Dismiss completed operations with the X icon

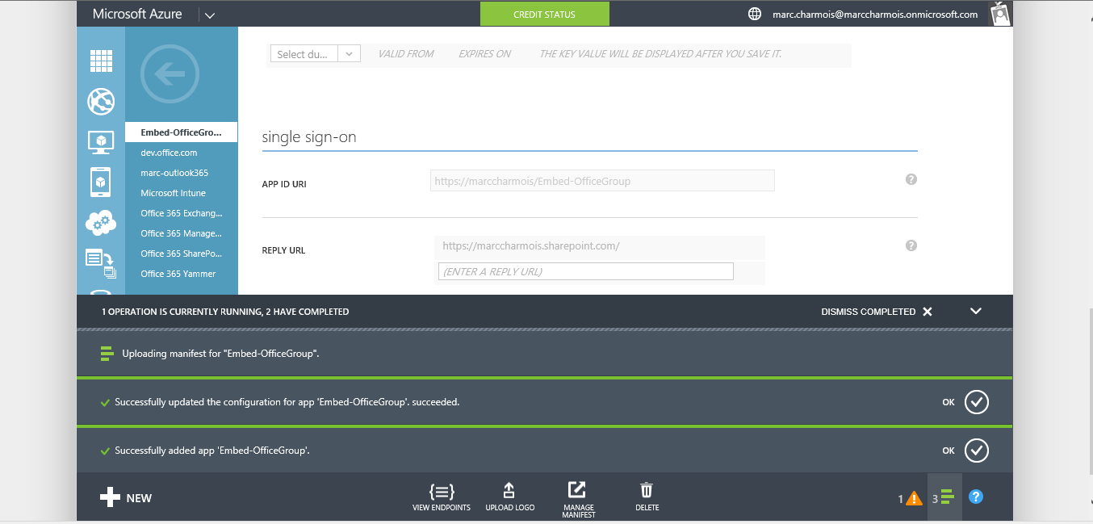coord(928,312)
